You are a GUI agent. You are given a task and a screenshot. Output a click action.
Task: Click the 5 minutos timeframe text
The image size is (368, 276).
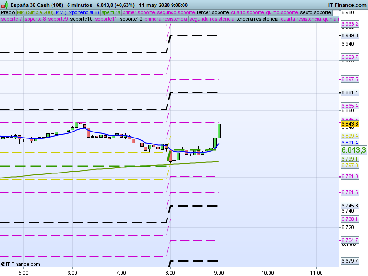[x=80, y=5]
